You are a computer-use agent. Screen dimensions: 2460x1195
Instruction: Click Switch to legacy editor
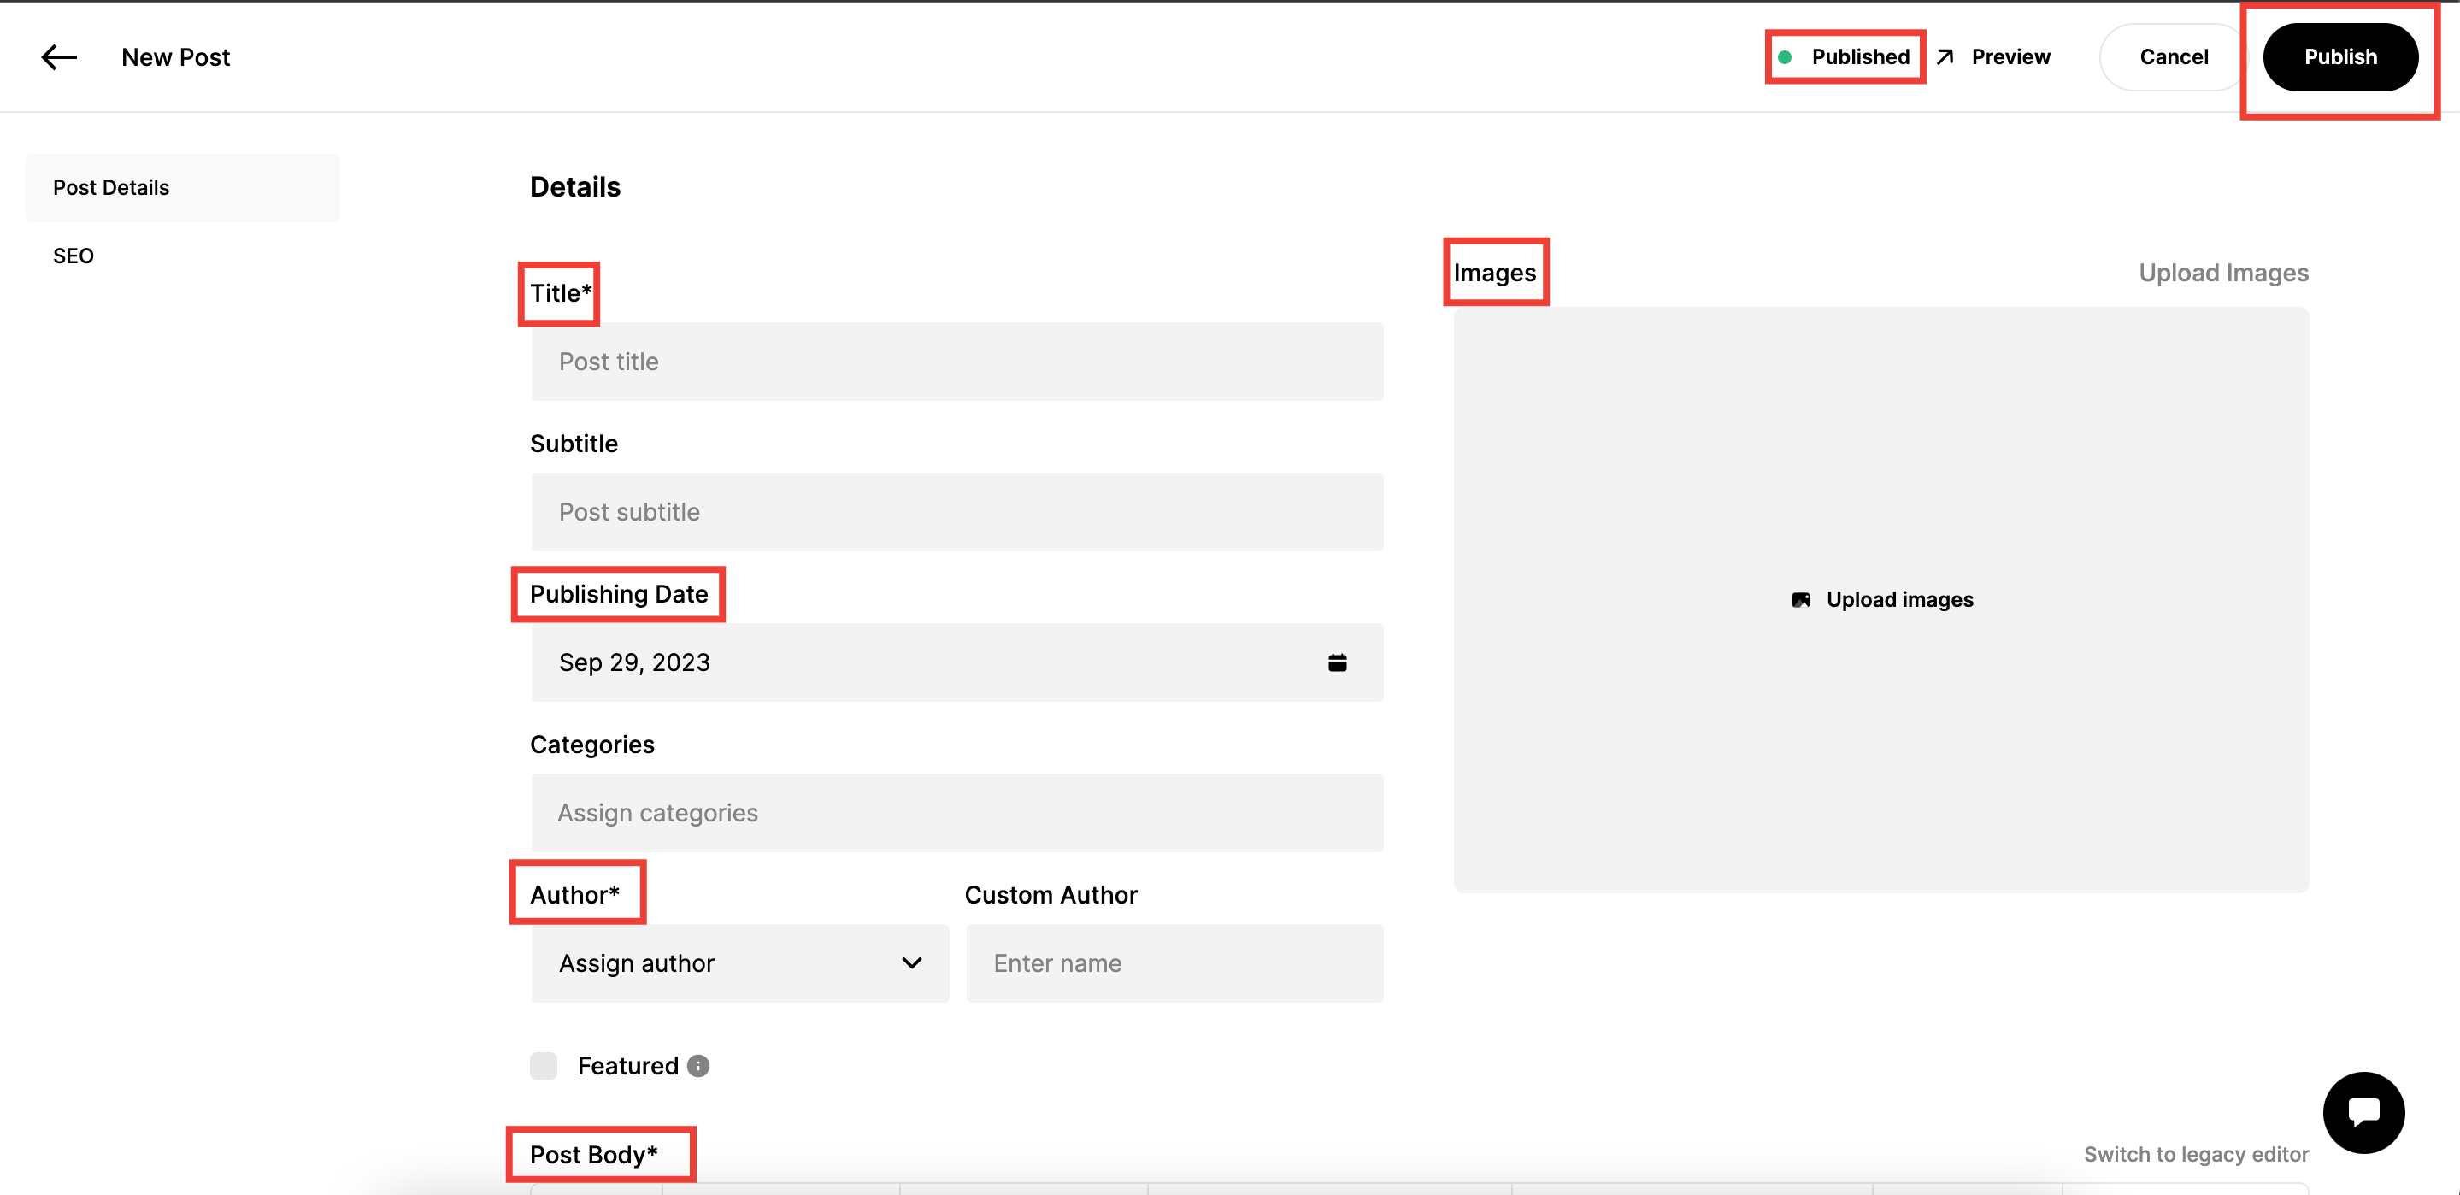(x=2198, y=1154)
